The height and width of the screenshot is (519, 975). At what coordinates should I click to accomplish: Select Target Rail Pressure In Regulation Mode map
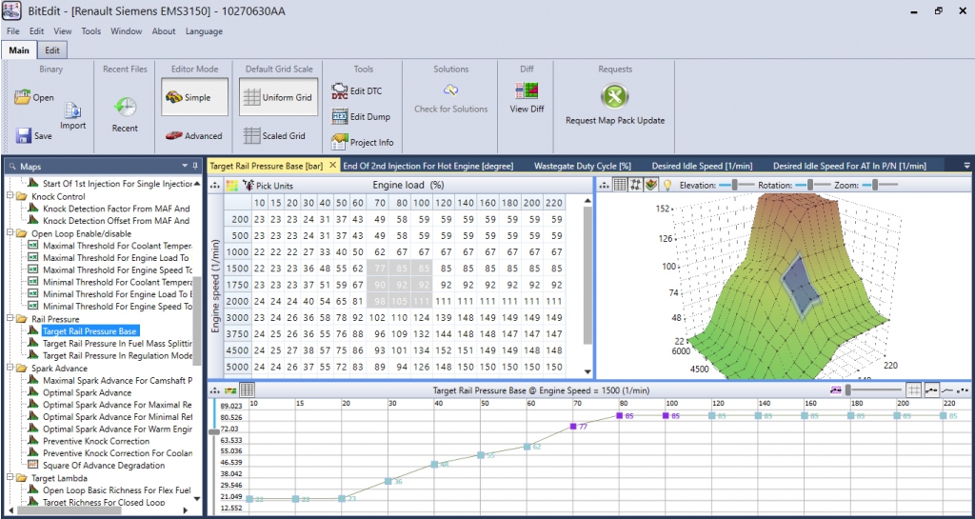click(117, 356)
